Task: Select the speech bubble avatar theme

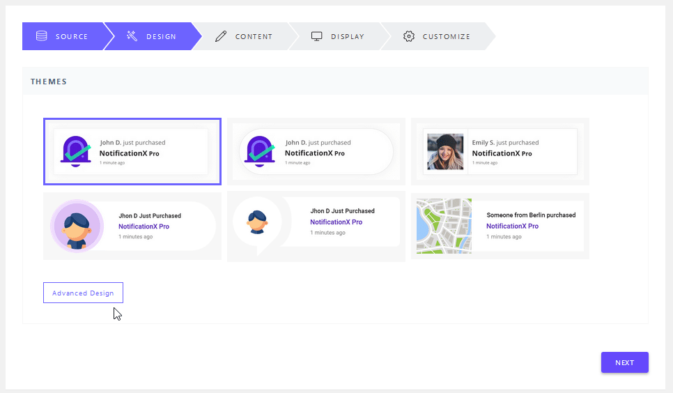Action: pyautogui.click(x=316, y=226)
